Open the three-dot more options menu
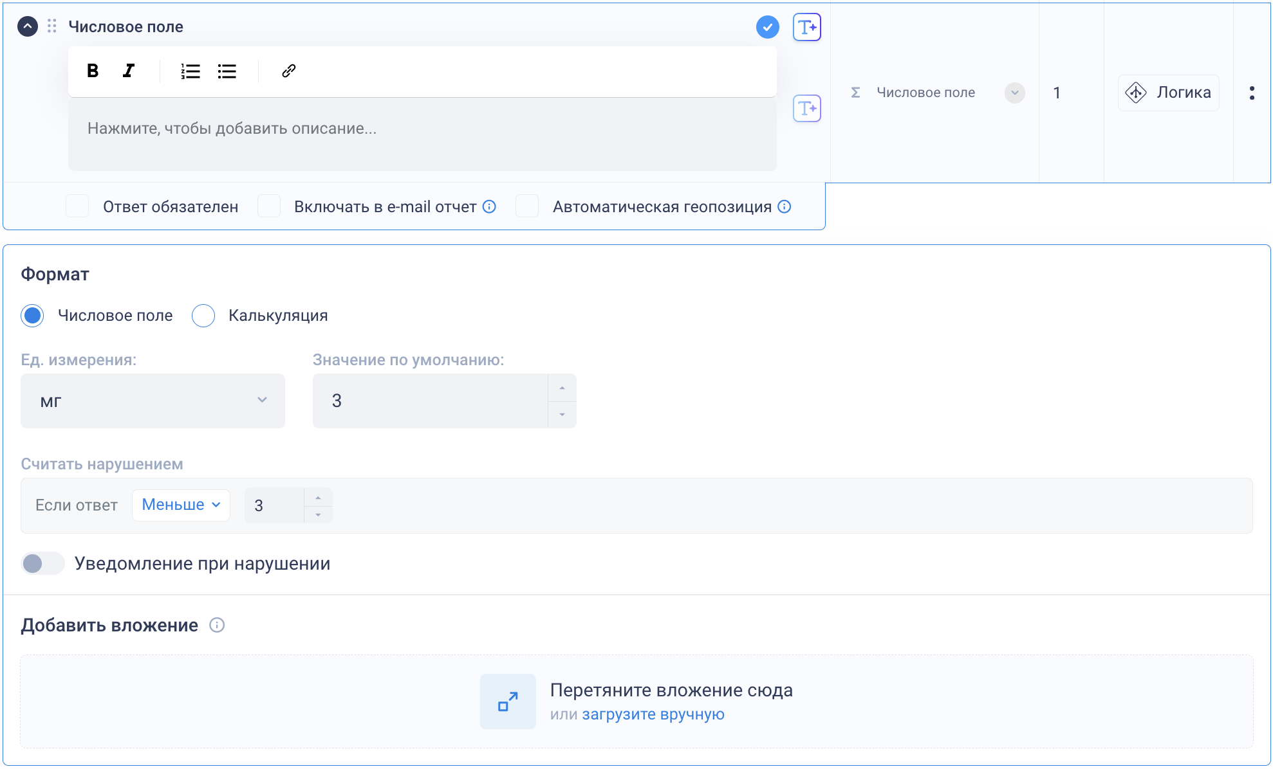Viewport: 1273px width, 769px height. [1252, 93]
